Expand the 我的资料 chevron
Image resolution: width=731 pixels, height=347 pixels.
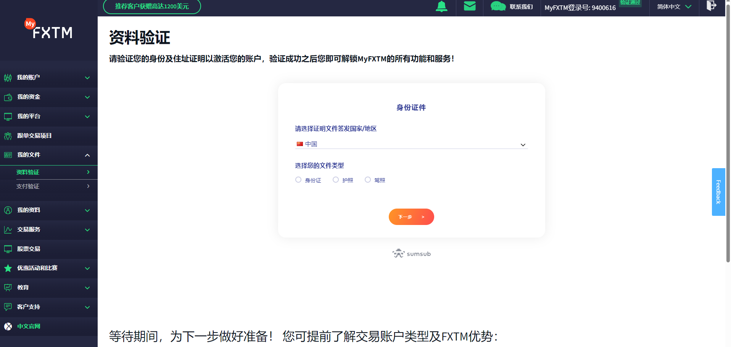tap(87, 210)
